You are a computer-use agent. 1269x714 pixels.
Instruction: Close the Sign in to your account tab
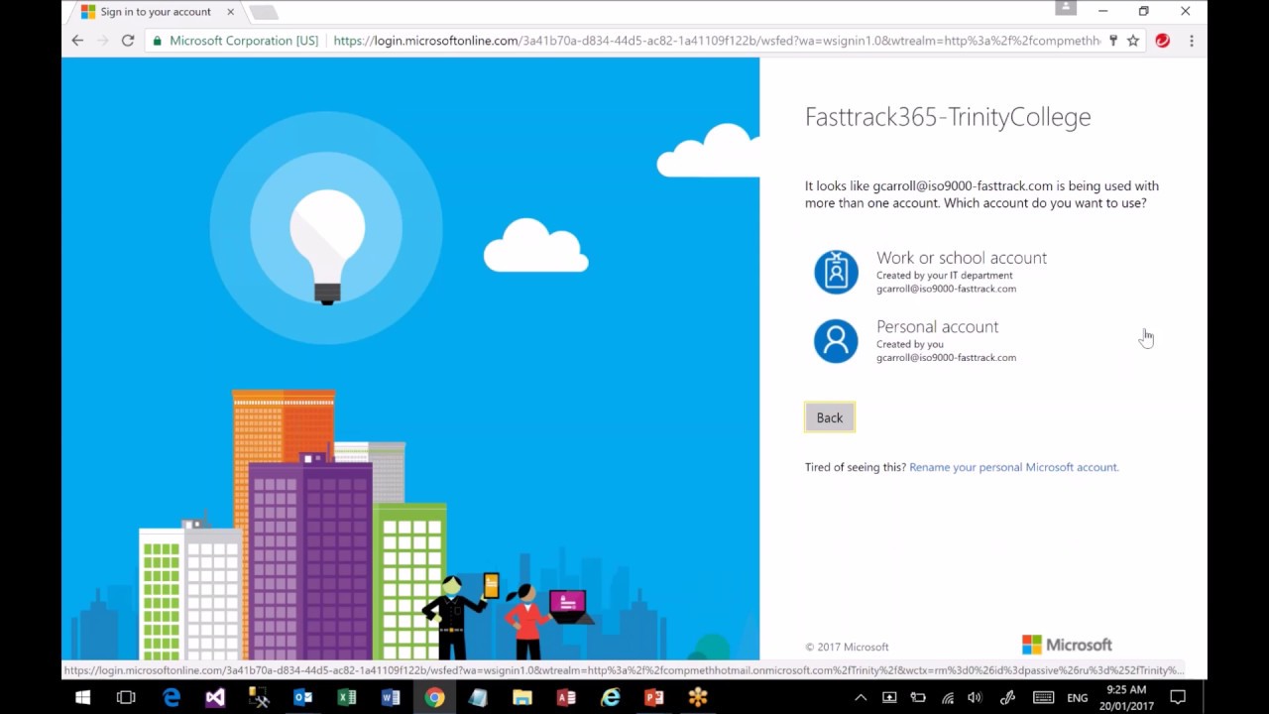[x=231, y=12]
